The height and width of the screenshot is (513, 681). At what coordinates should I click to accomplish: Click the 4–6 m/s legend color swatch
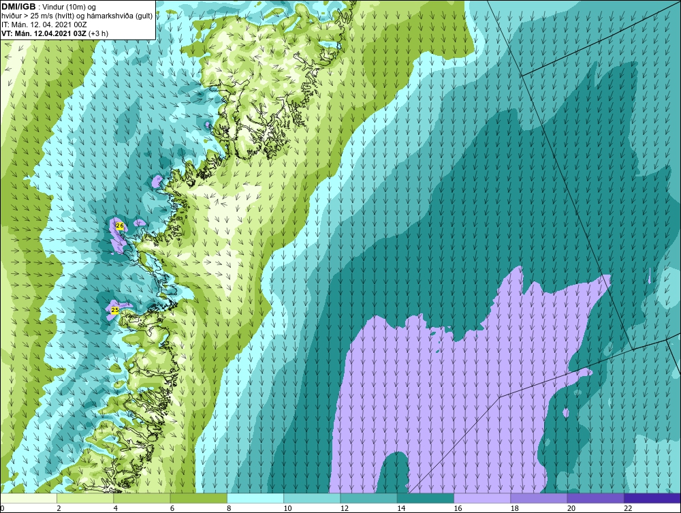pyautogui.click(x=142, y=498)
